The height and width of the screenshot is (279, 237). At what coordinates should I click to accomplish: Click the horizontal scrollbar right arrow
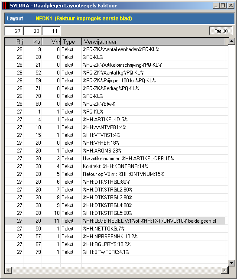pos(224,270)
